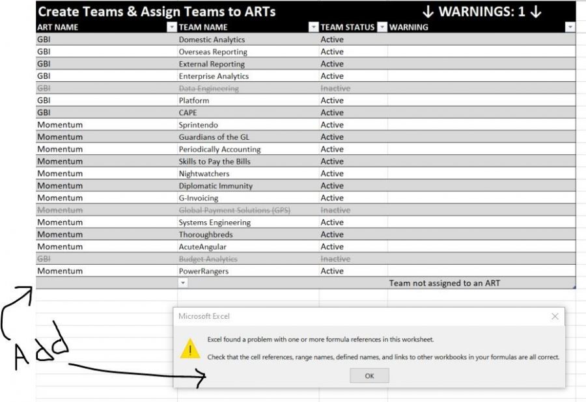Select the Create Teams & Assign Teams title
This screenshot has height=402, width=586.
(x=156, y=12)
